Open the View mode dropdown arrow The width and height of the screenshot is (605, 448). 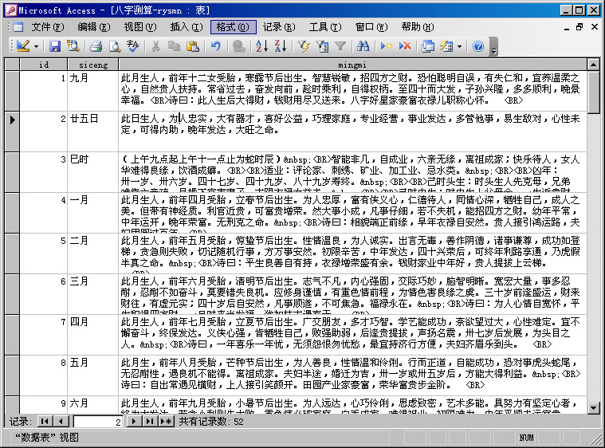37,47
